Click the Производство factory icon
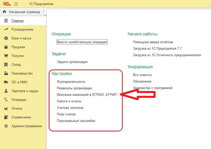211x149 pixels. pos(6,73)
